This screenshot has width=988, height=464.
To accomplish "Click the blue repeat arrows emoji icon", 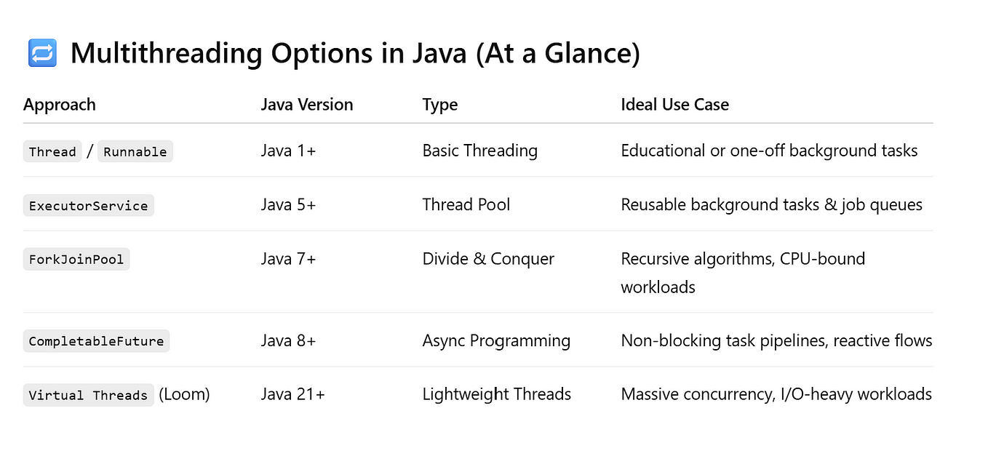I will coord(42,54).
